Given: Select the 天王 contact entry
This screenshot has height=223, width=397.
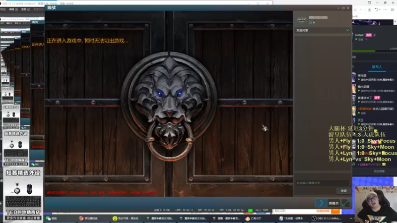Looking at the screenshot, I should click(374, 122).
